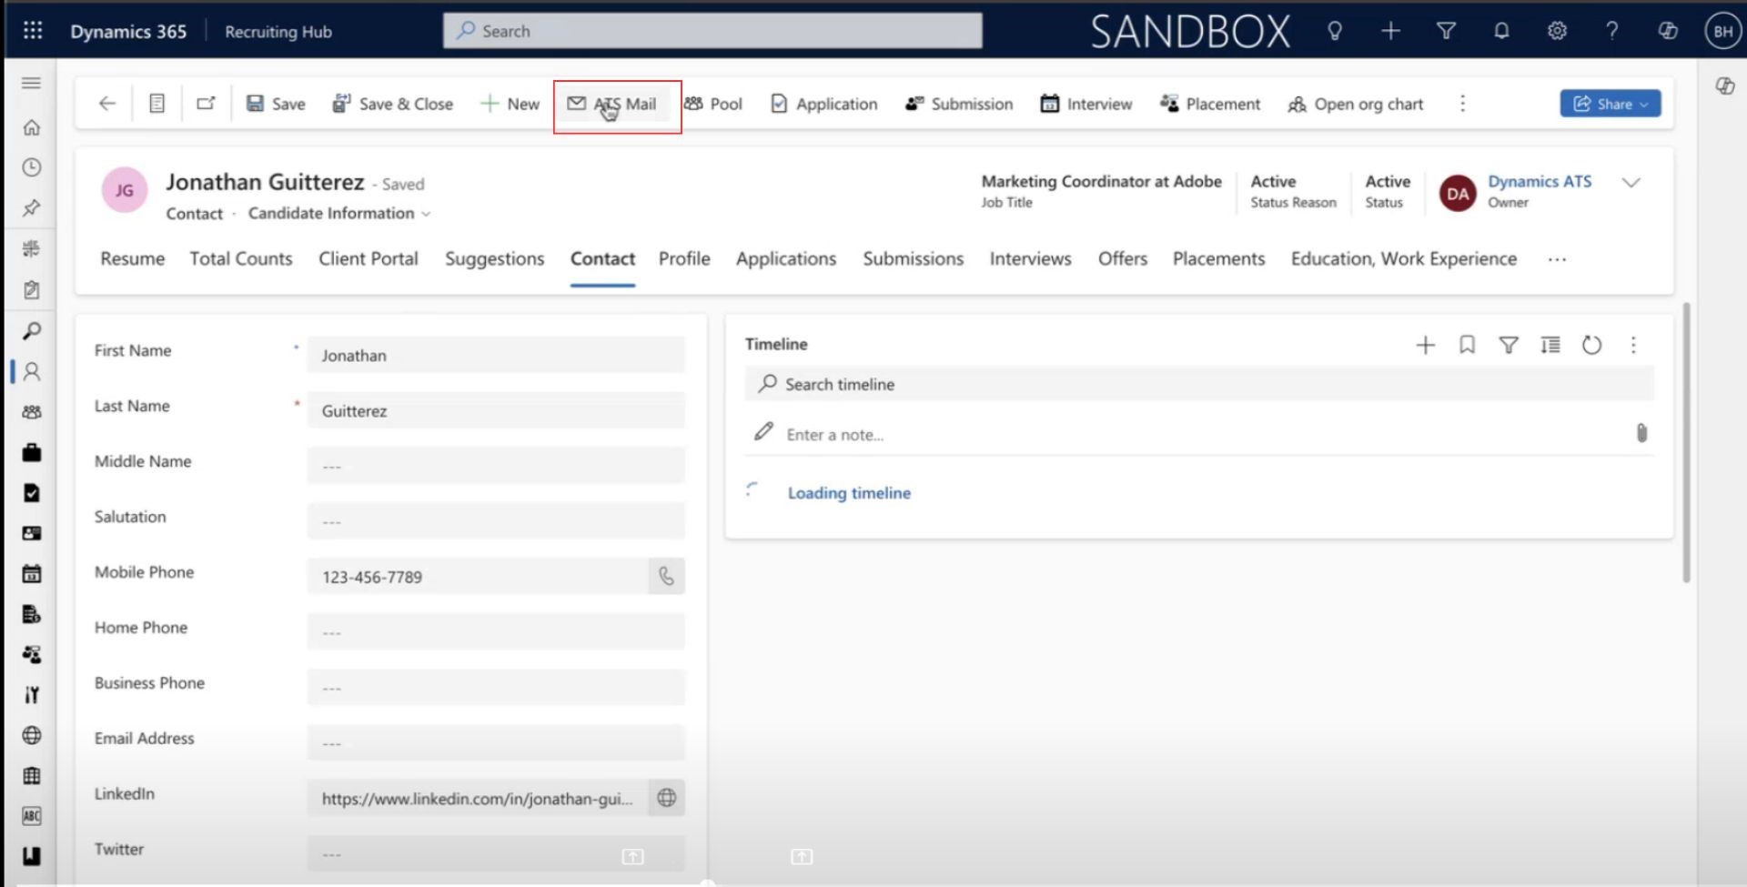Open the advanced find filter icon

[x=1446, y=31]
